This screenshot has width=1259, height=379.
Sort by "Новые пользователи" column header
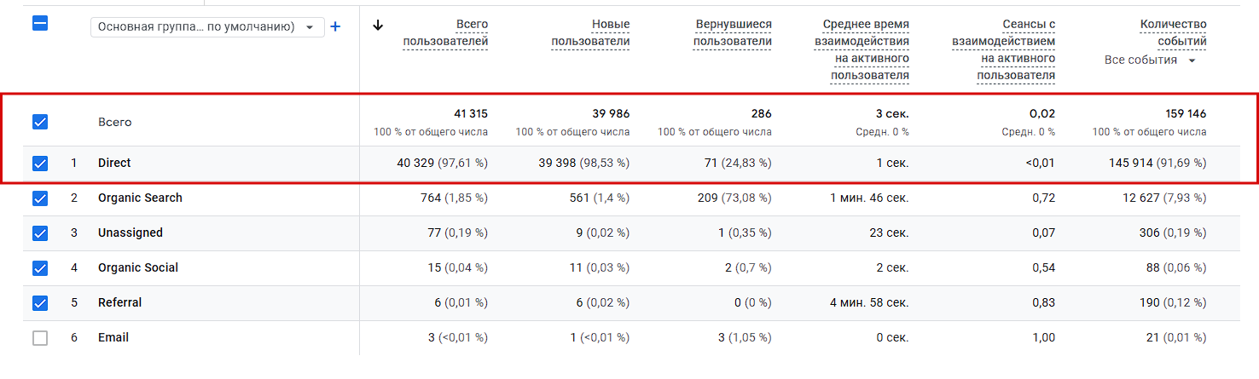coord(590,33)
